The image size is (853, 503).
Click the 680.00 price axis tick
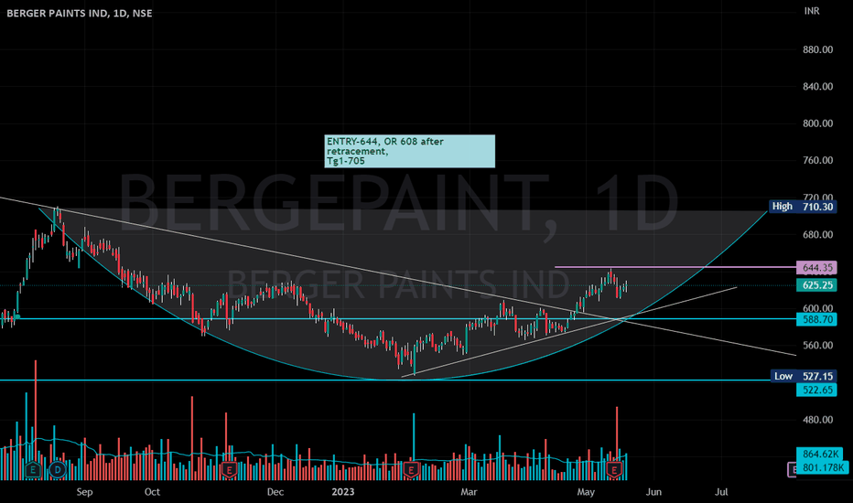(x=817, y=235)
